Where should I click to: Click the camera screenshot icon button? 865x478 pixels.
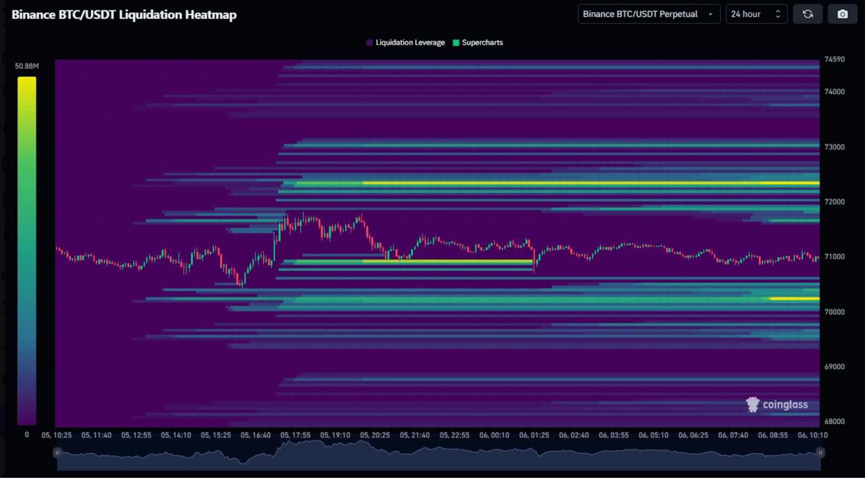842,14
